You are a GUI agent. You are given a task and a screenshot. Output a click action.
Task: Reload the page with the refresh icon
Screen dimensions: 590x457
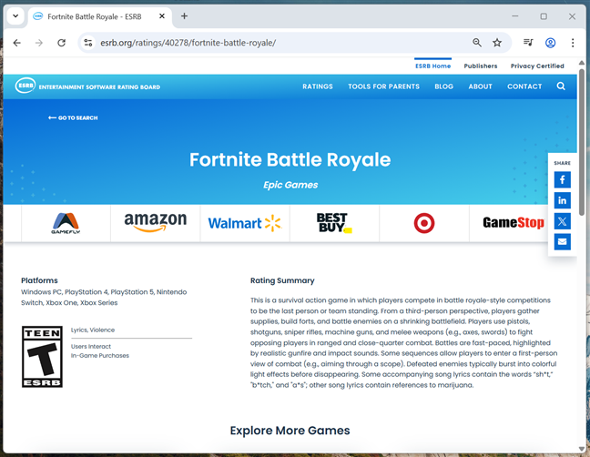61,43
